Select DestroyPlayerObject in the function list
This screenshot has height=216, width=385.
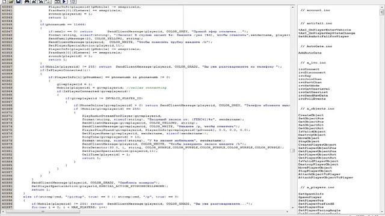(318, 164)
